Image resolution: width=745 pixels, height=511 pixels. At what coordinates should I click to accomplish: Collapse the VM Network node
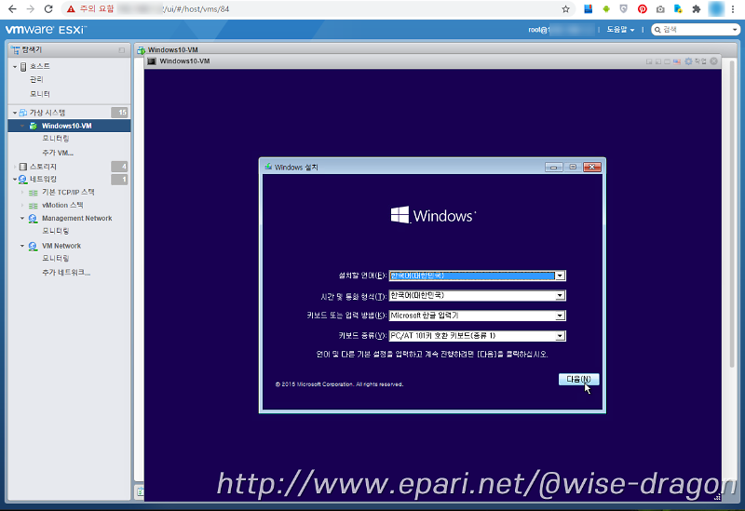(22, 246)
